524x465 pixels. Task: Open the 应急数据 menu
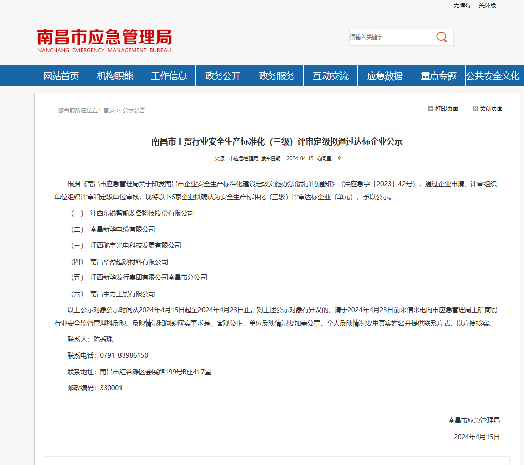point(385,76)
